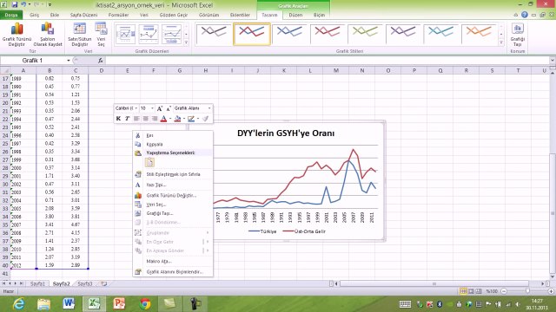The width and height of the screenshot is (556, 312).
Task: Select the Sayfa1 sheet tab
Action: 37,283
